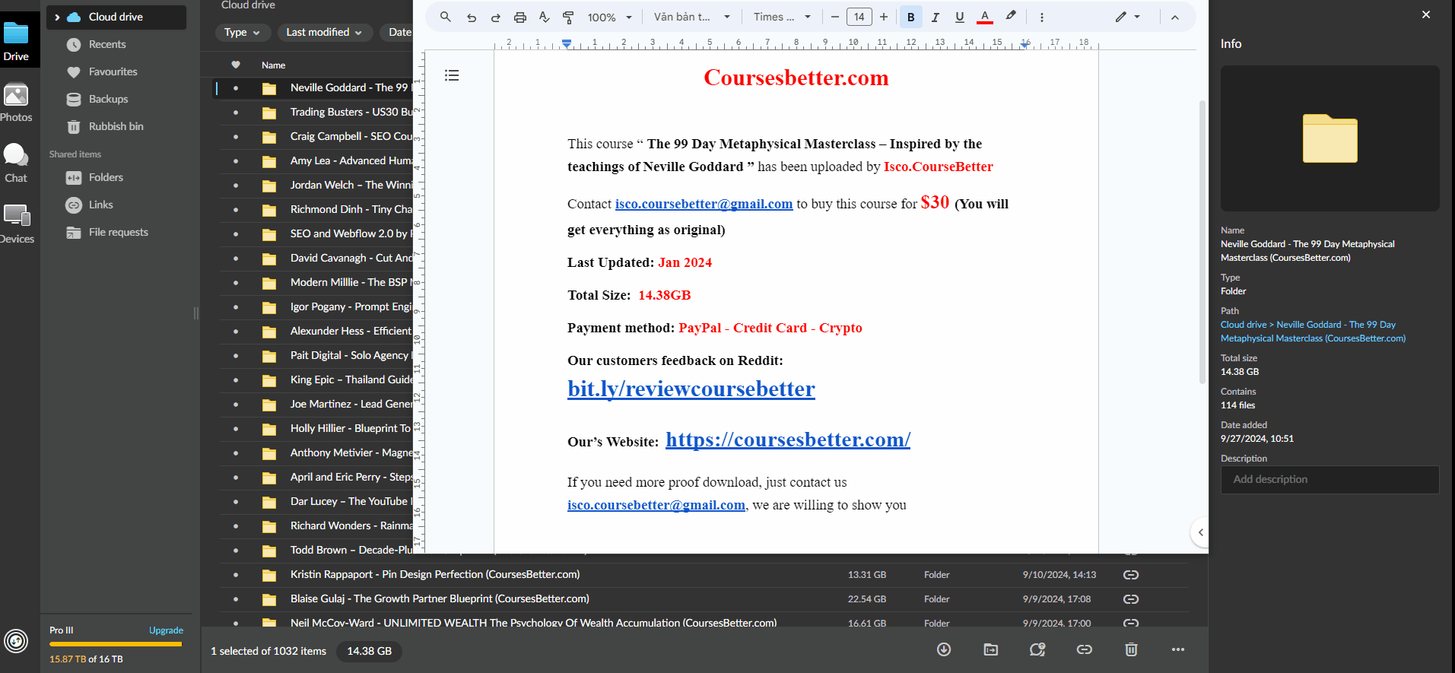The width and height of the screenshot is (1455, 673).
Task: Open Favourites in the sidebar
Action: pyautogui.click(x=113, y=71)
